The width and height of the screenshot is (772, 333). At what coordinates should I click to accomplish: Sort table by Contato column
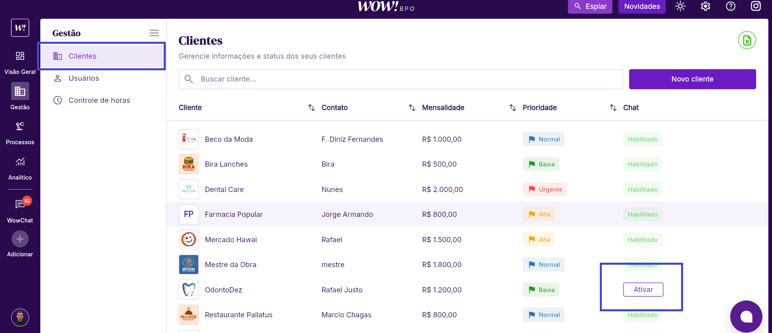pos(412,108)
